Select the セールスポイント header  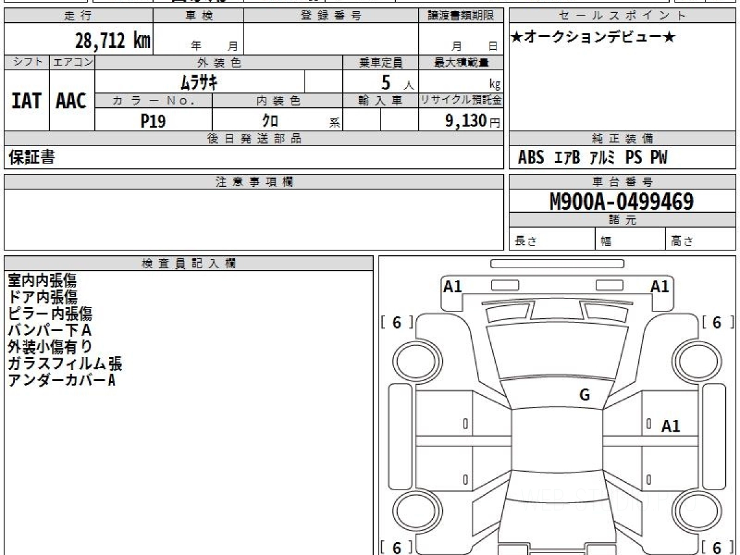click(622, 16)
